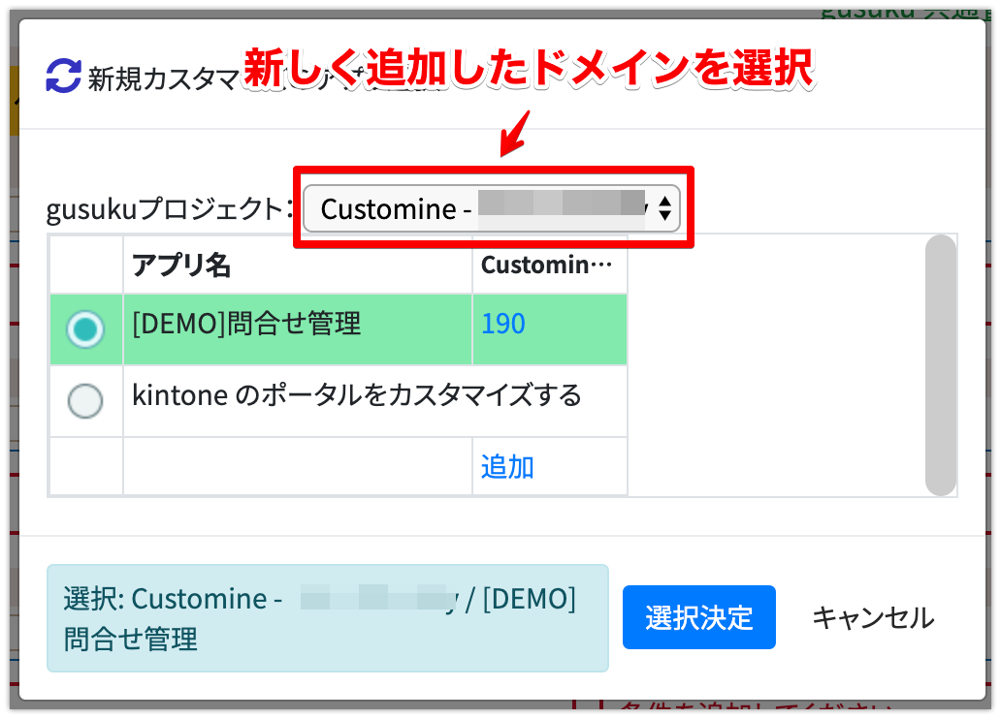Click the アプリ名 column header
The image size is (1001, 719).
coord(298,265)
